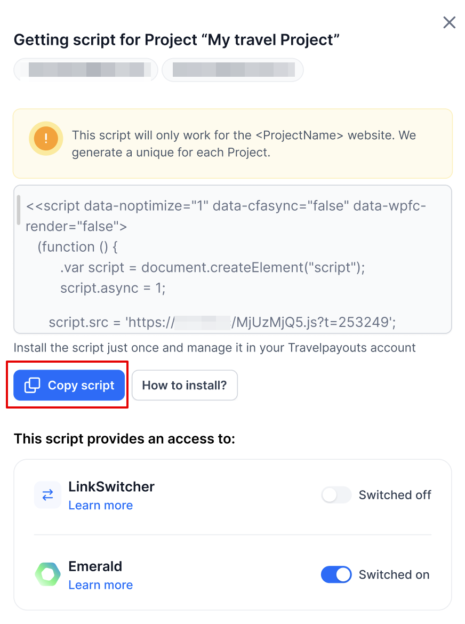
Task: Click the Switched off label
Action: point(395,495)
